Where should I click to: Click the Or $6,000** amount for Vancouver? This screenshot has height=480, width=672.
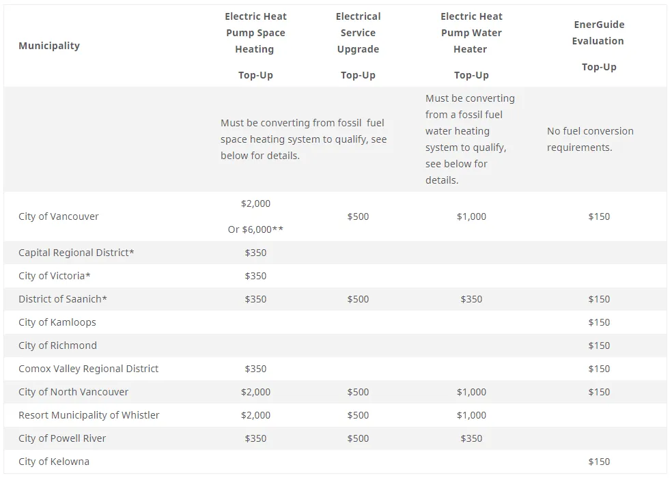tap(255, 229)
